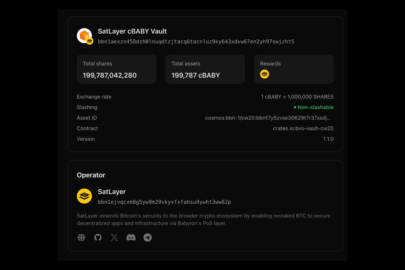Screen dimensions: 405x270
Task: Click the Asset ID label
Action: click(x=87, y=118)
